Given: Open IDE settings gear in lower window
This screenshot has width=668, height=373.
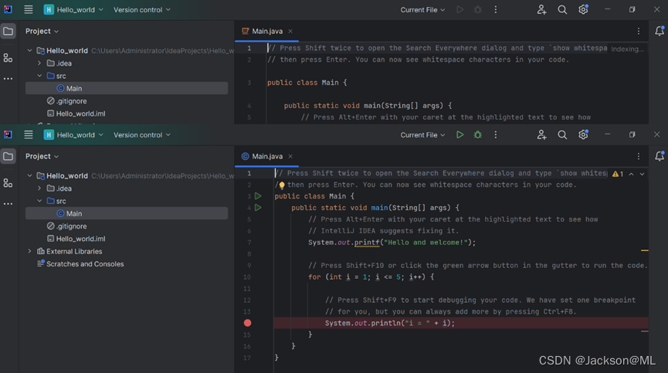Looking at the screenshot, I should [583, 134].
